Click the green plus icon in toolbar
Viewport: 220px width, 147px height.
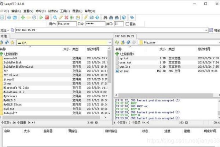coord(22,17)
